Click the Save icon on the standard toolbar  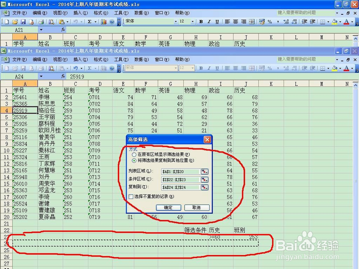[x=22, y=69]
